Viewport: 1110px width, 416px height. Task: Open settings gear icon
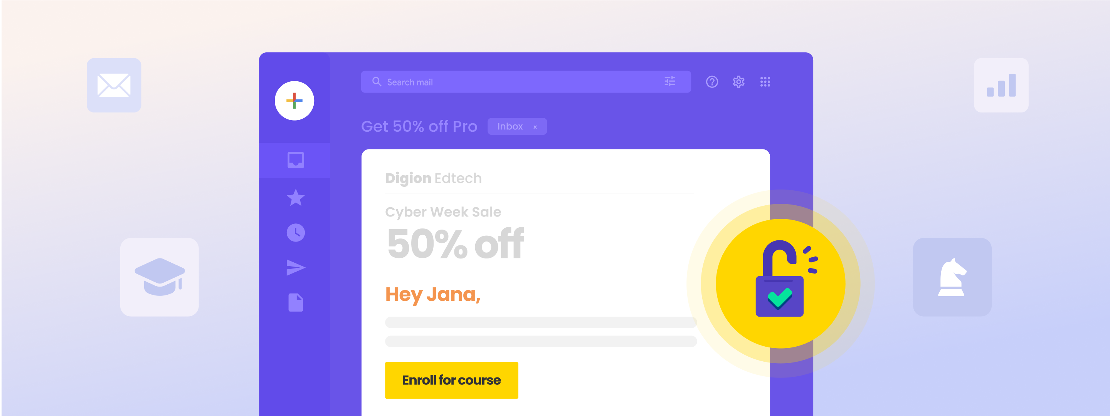coord(738,82)
